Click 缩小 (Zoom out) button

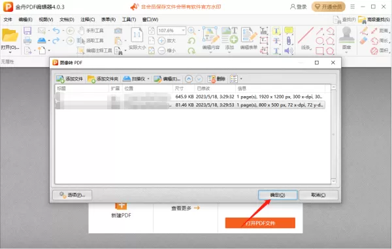[x=167, y=50]
